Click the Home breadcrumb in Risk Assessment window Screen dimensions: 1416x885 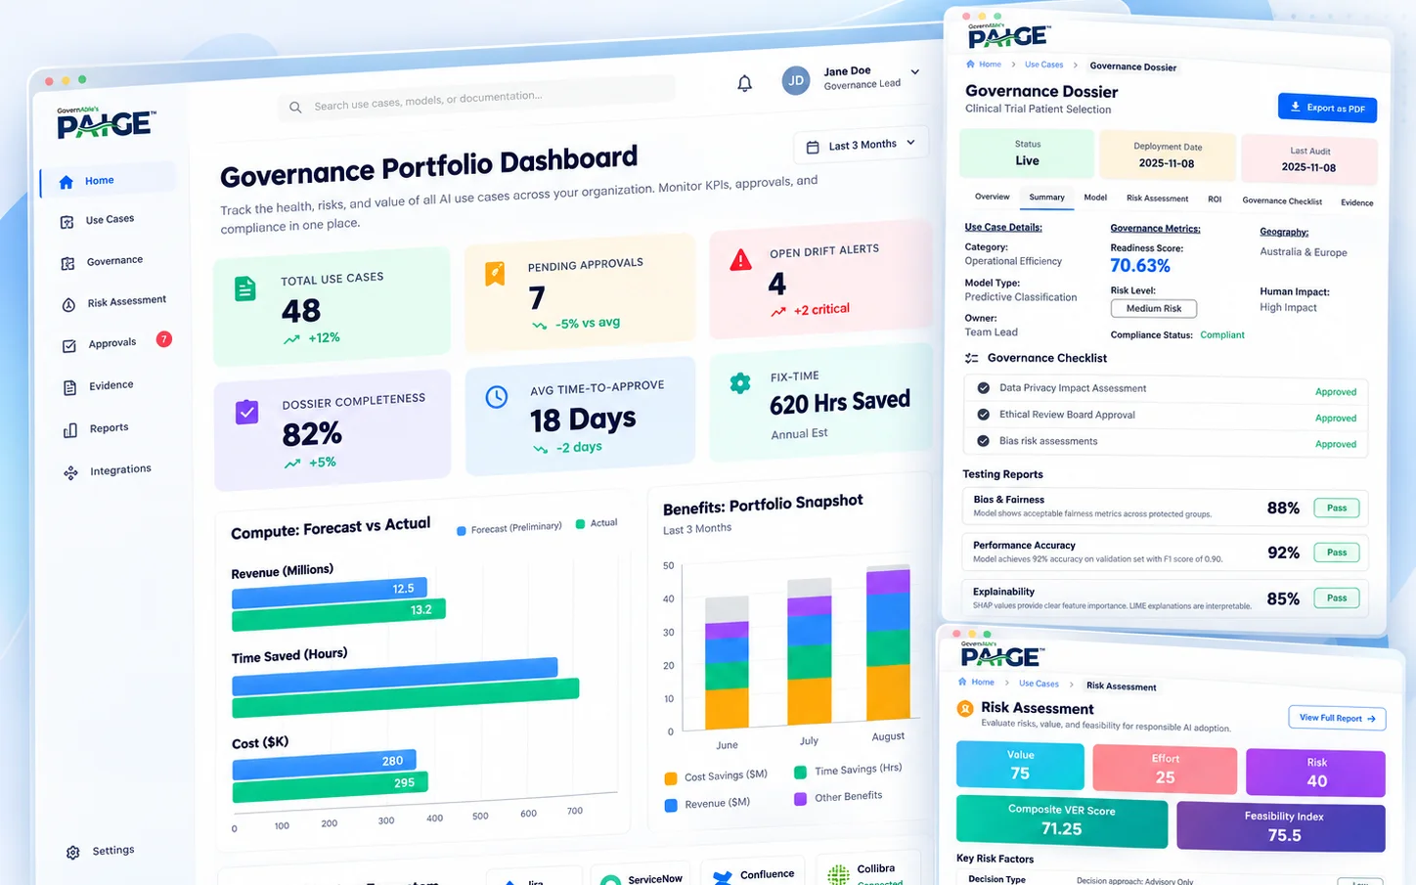tap(977, 683)
